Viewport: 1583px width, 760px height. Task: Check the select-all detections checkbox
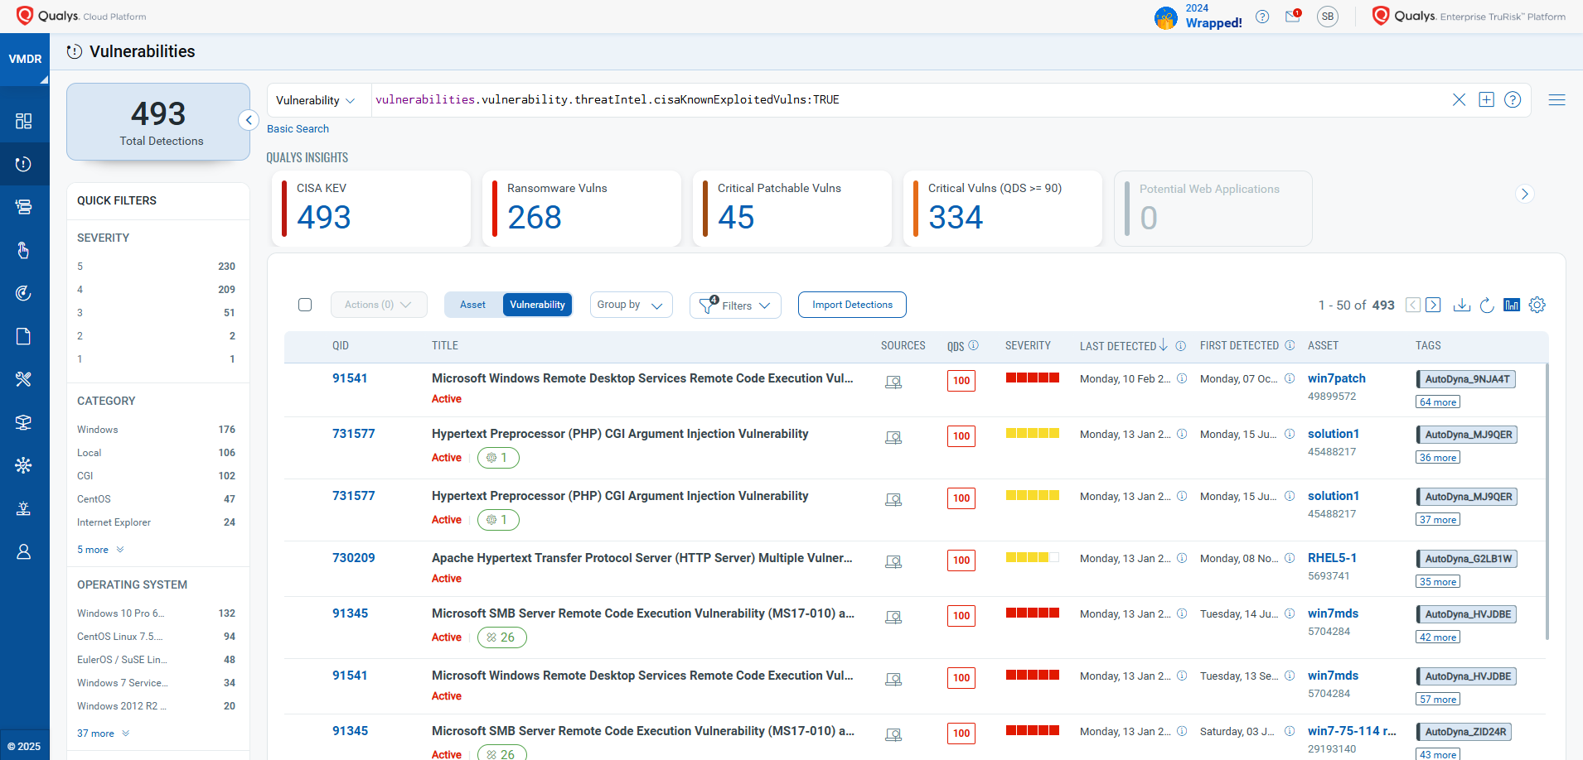305,305
